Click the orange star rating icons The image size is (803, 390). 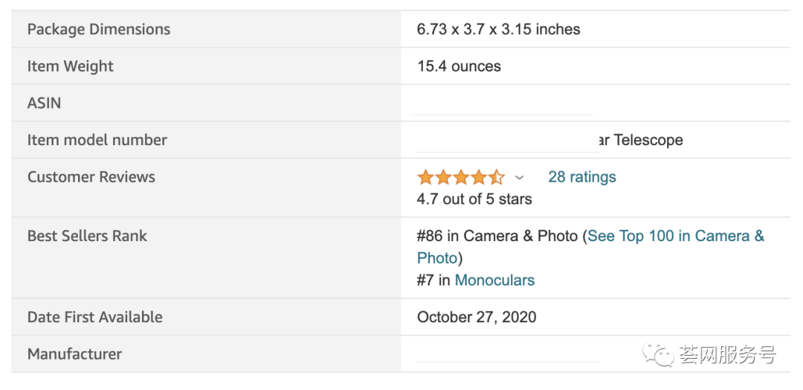tap(460, 177)
